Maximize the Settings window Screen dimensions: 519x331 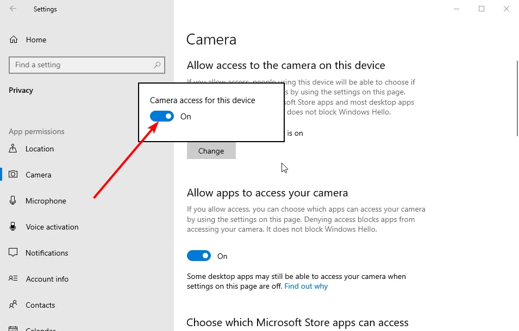coord(482,9)
